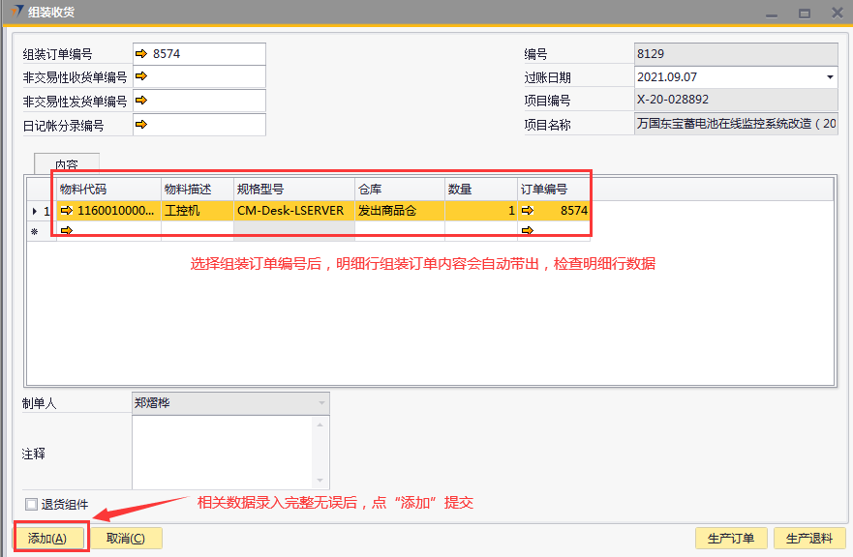Click row 1 订单编号 link arrow
The image size is (853, 557).
coord(528,210)
